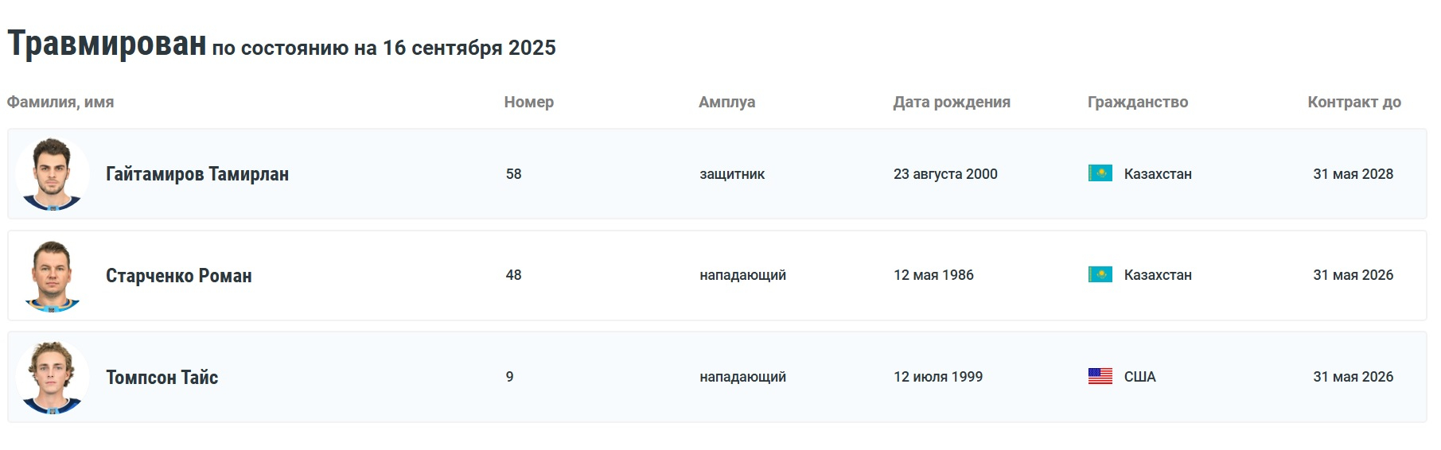Select the защитник position cell
1441x450 pixels.
point(732,174)
